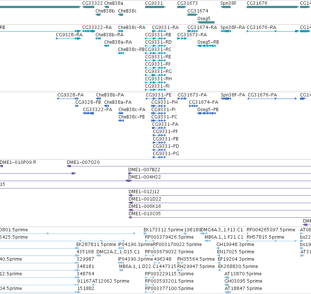Click the CG31676-RA transcript label
The height and width of the screenshot is (294, 311).
point(261,27)
